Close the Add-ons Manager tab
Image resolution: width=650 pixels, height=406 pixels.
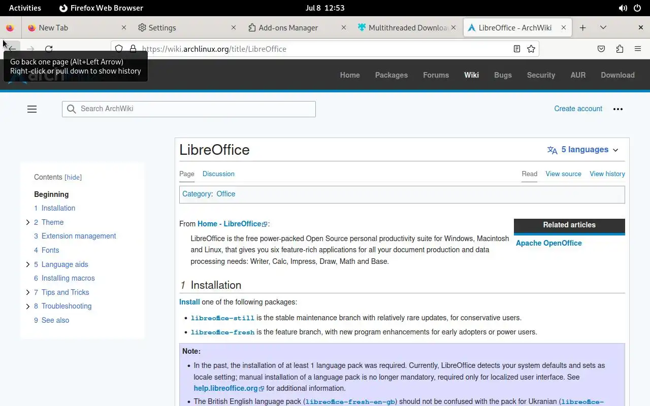(x=344, y=28)
